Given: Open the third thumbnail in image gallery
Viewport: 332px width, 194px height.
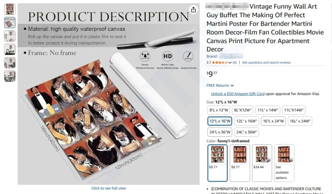Looking at the screenshot, I should click(x=10, y=36).
